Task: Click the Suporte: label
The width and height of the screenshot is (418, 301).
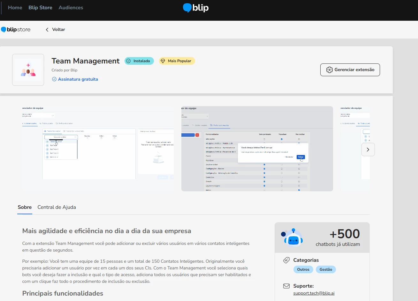Action: point(303,286)
